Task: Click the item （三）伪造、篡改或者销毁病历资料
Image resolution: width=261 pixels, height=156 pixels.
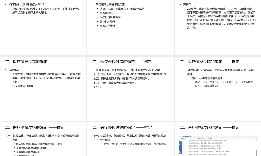Action: [115, 83]
